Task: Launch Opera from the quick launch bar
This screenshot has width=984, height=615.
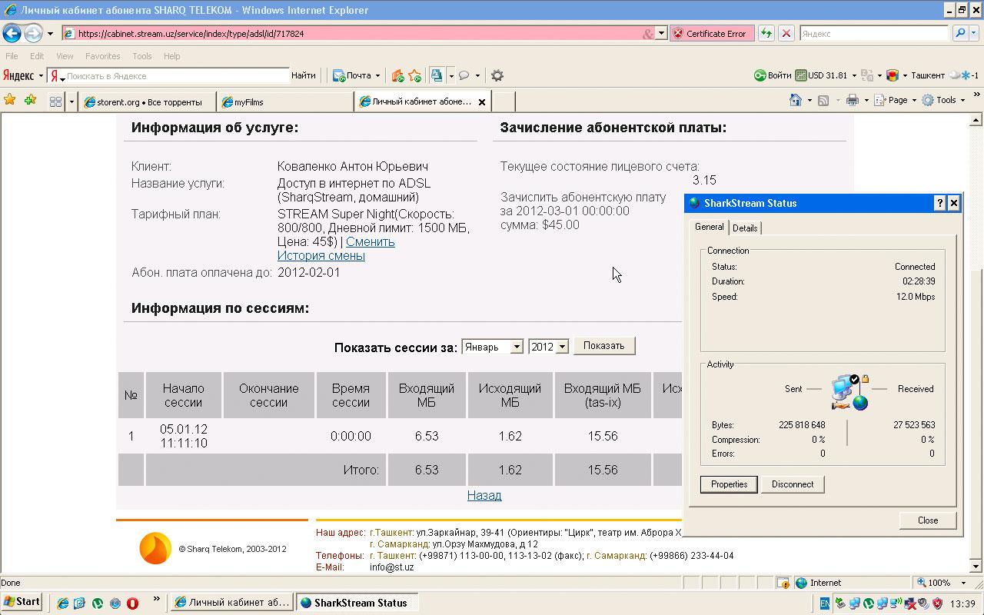Action: click(x=132, y=603)
